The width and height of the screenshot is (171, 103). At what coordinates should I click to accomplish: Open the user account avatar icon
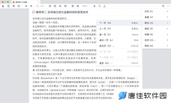[163, 6]
